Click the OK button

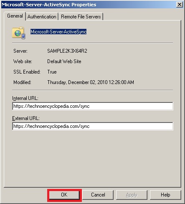[64, 195]
